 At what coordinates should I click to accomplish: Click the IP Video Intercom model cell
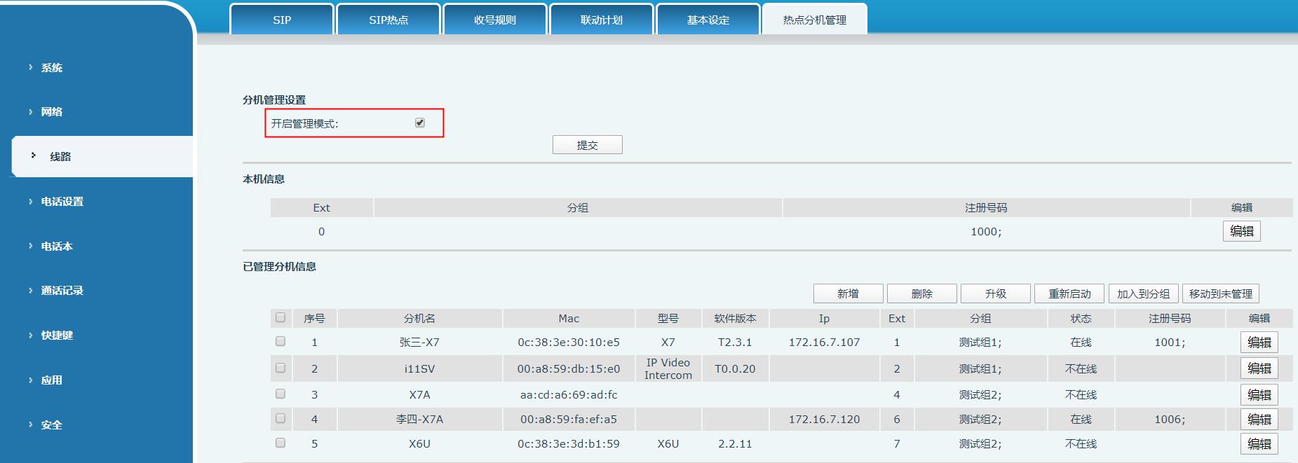(x=668, y=369)
